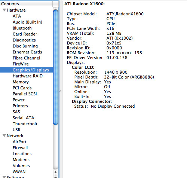Collapse the Hardware section triangle
187x178 pixels.
(4, 10)
